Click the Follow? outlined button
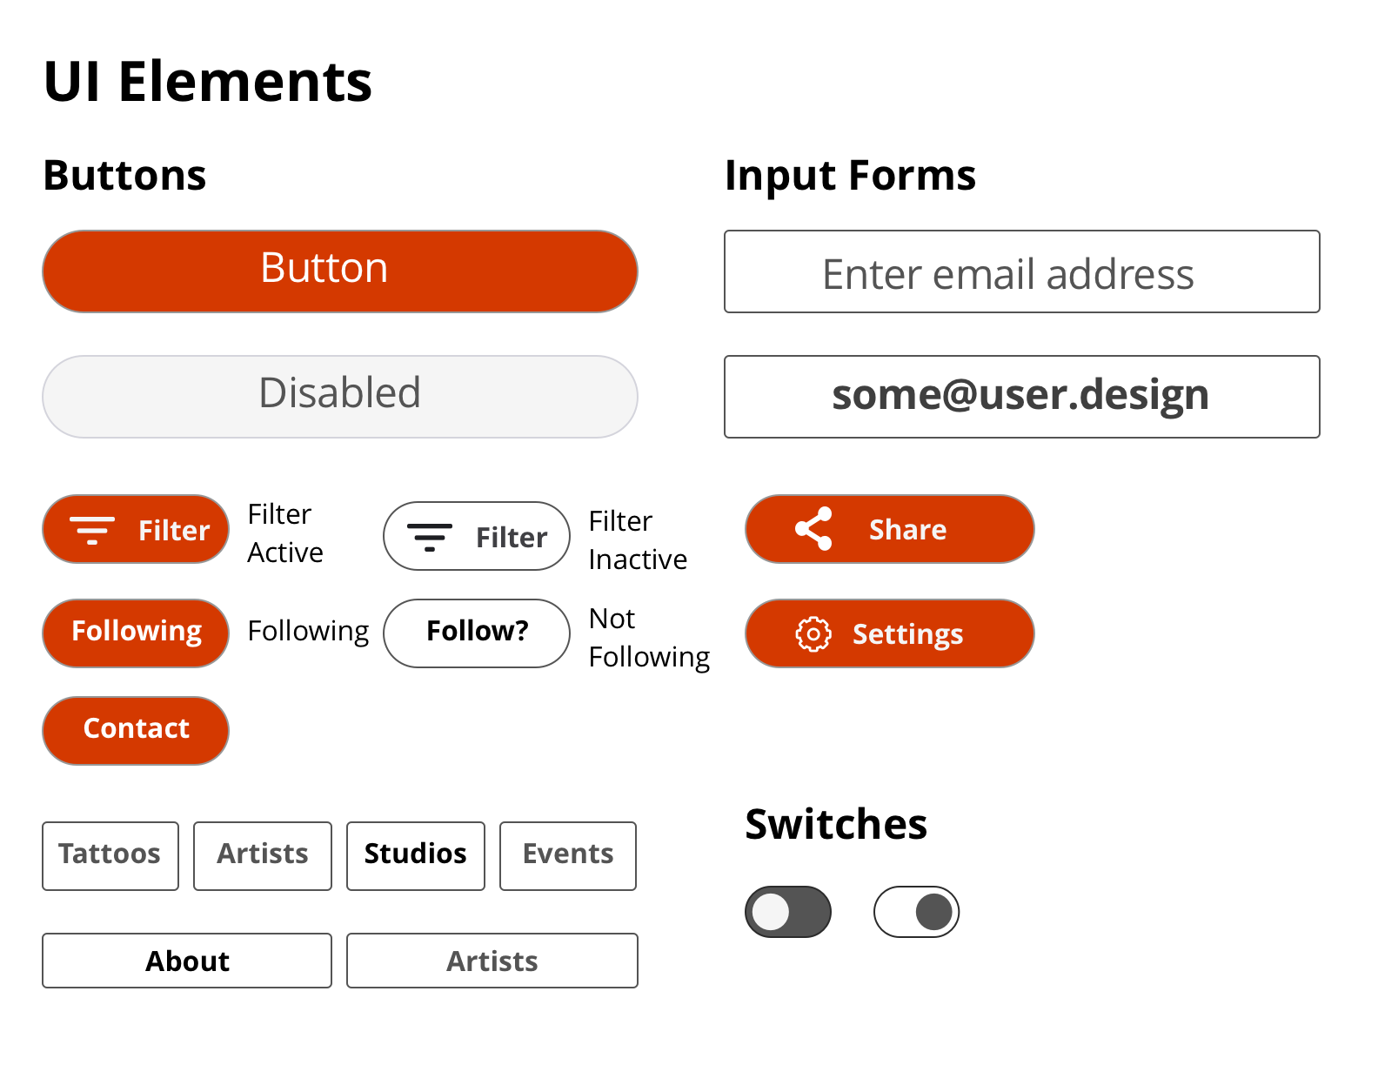 pyautogui.click(x=477, y=633)
